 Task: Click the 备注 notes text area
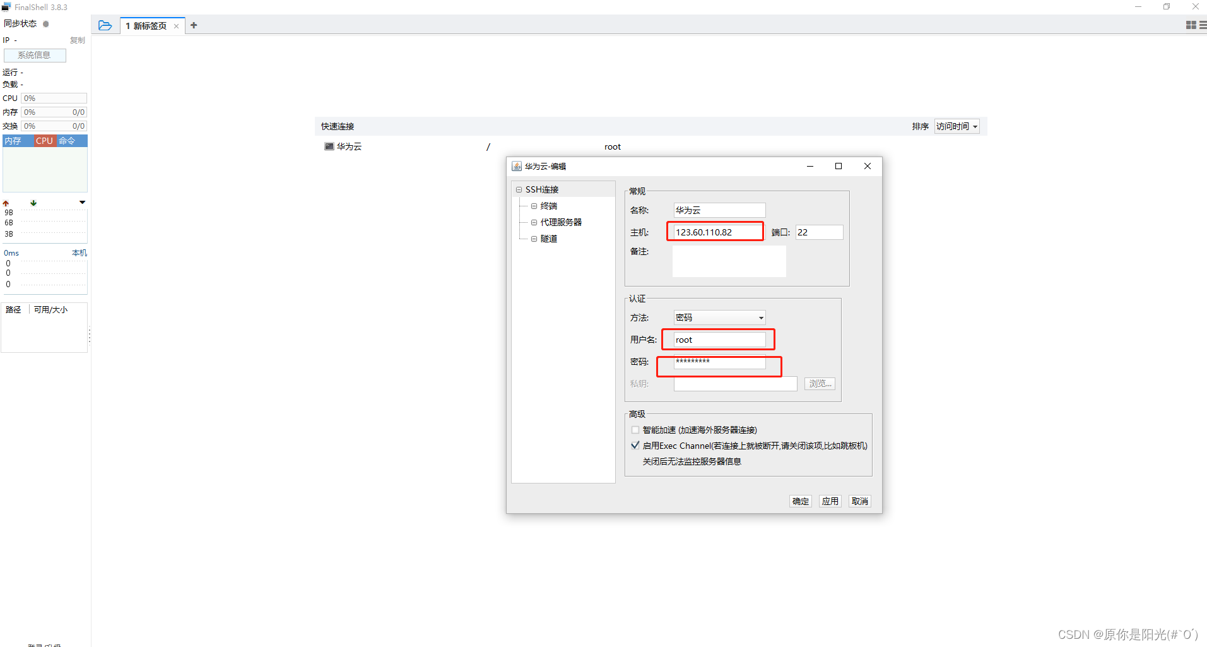pyautogui.click(x=729, y=261)
